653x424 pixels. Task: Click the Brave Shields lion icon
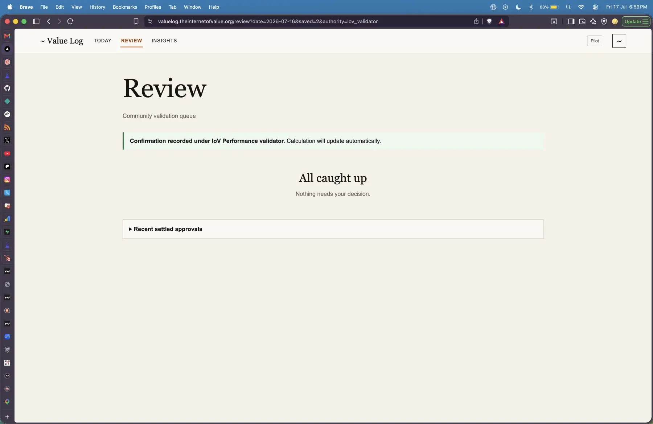(489, 21)
